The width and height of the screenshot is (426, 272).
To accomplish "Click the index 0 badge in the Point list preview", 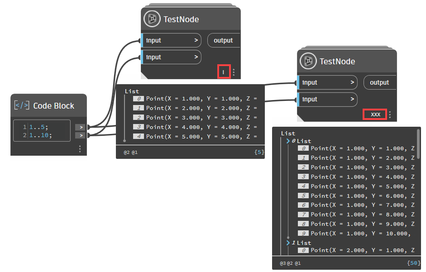I will [x=139, y=98].
